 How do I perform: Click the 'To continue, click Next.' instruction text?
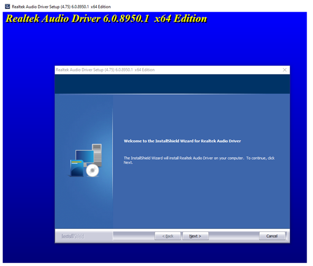coord(199,160)
